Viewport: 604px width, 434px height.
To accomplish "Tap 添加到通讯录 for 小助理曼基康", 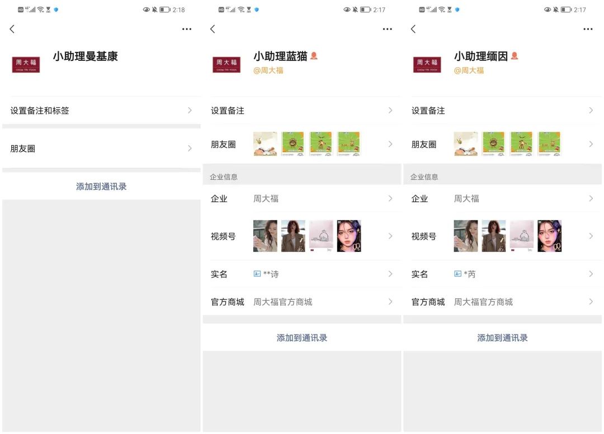I will 101,187.
